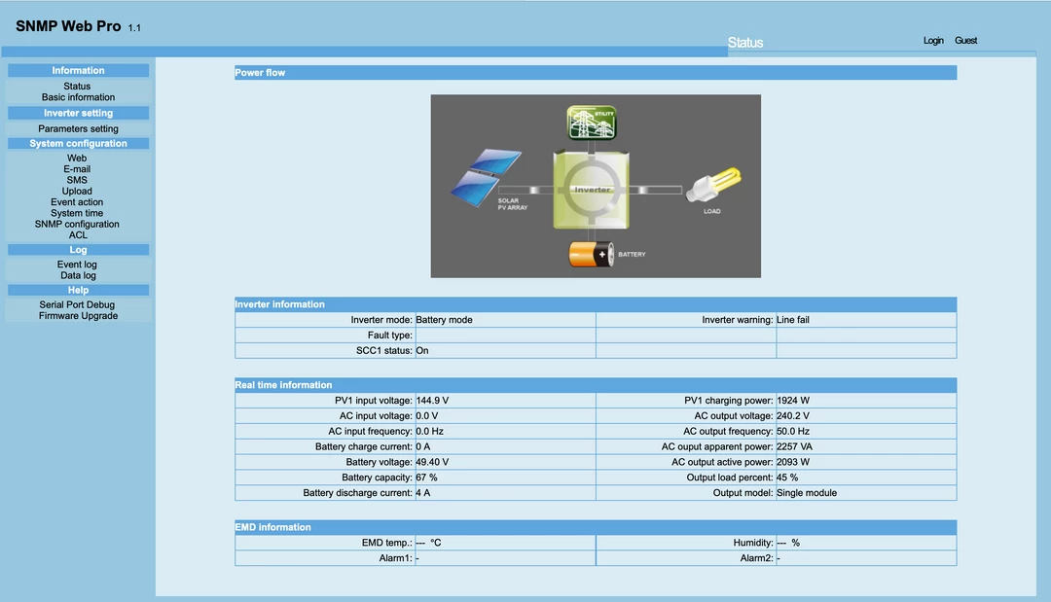Open the Firmware Upgrade page
1051x602 pixels.
click(78, 314)
